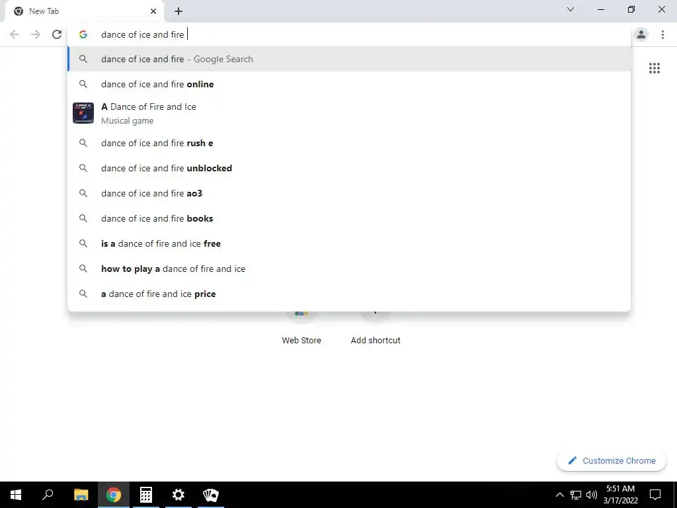Select the New Tab tab
This screenshot has width=677, height=508.
click(84, 12)
